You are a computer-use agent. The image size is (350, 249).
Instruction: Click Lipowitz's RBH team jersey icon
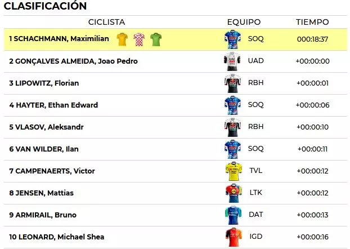click(x=232, y=83)
